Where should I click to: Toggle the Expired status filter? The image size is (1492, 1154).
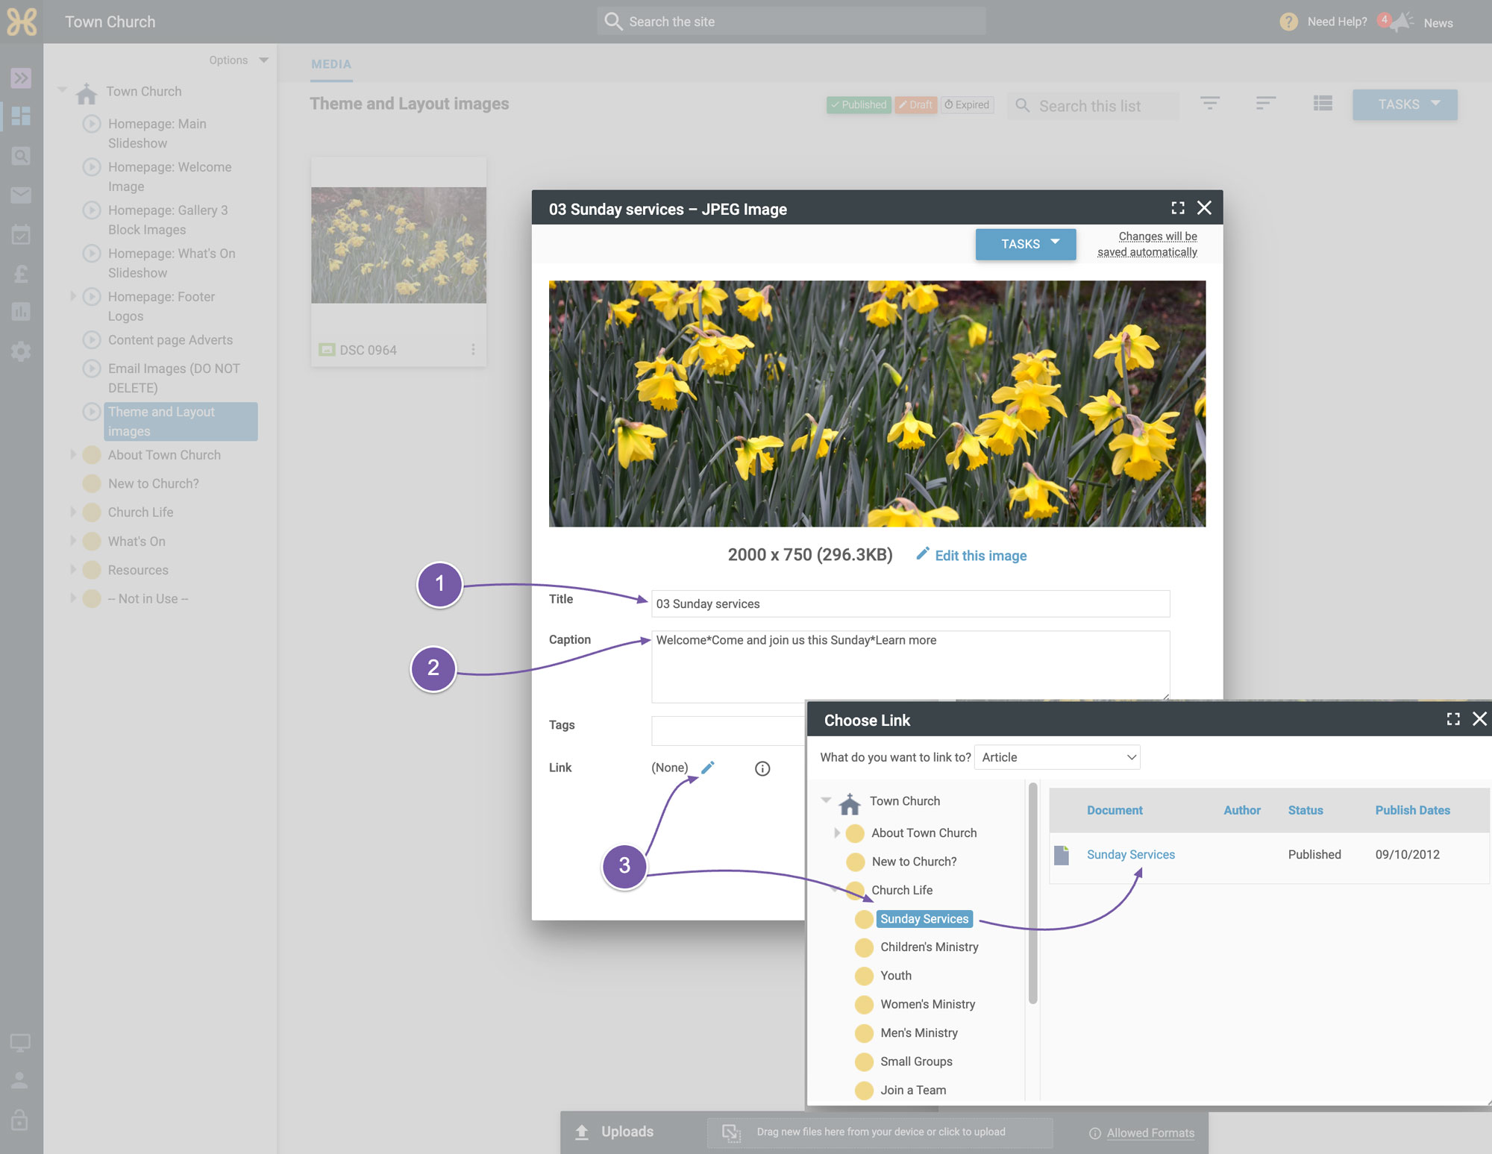(x=967, y=105)
